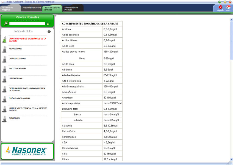Click the scroll down arrow of the table pane

click(231, 159)
